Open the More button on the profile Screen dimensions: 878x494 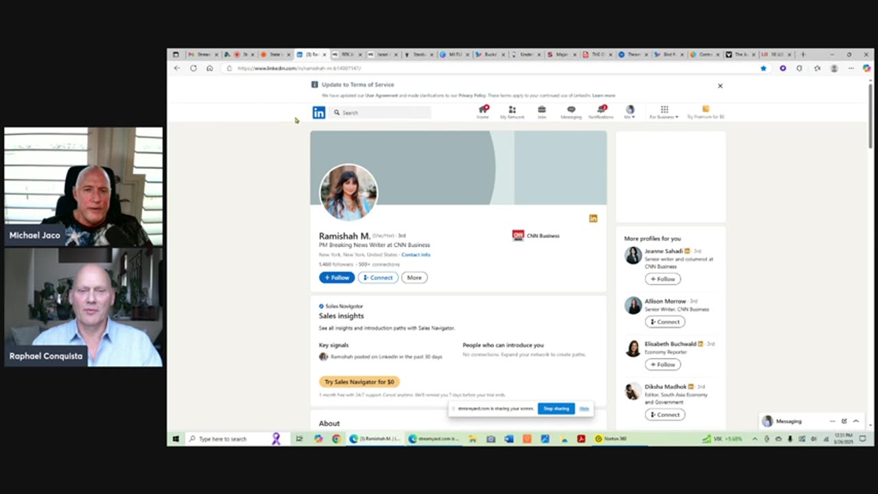pyautogui.click(x=414, y=278)
